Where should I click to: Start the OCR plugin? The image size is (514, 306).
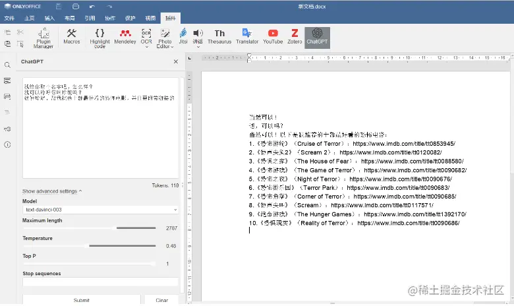[146, 36]
